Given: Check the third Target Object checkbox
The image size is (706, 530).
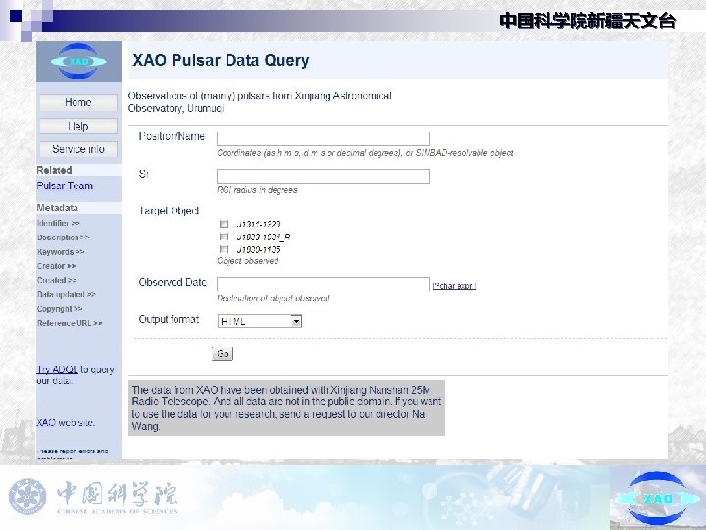Looking at the screenshot, I should (x=225, y=249).
